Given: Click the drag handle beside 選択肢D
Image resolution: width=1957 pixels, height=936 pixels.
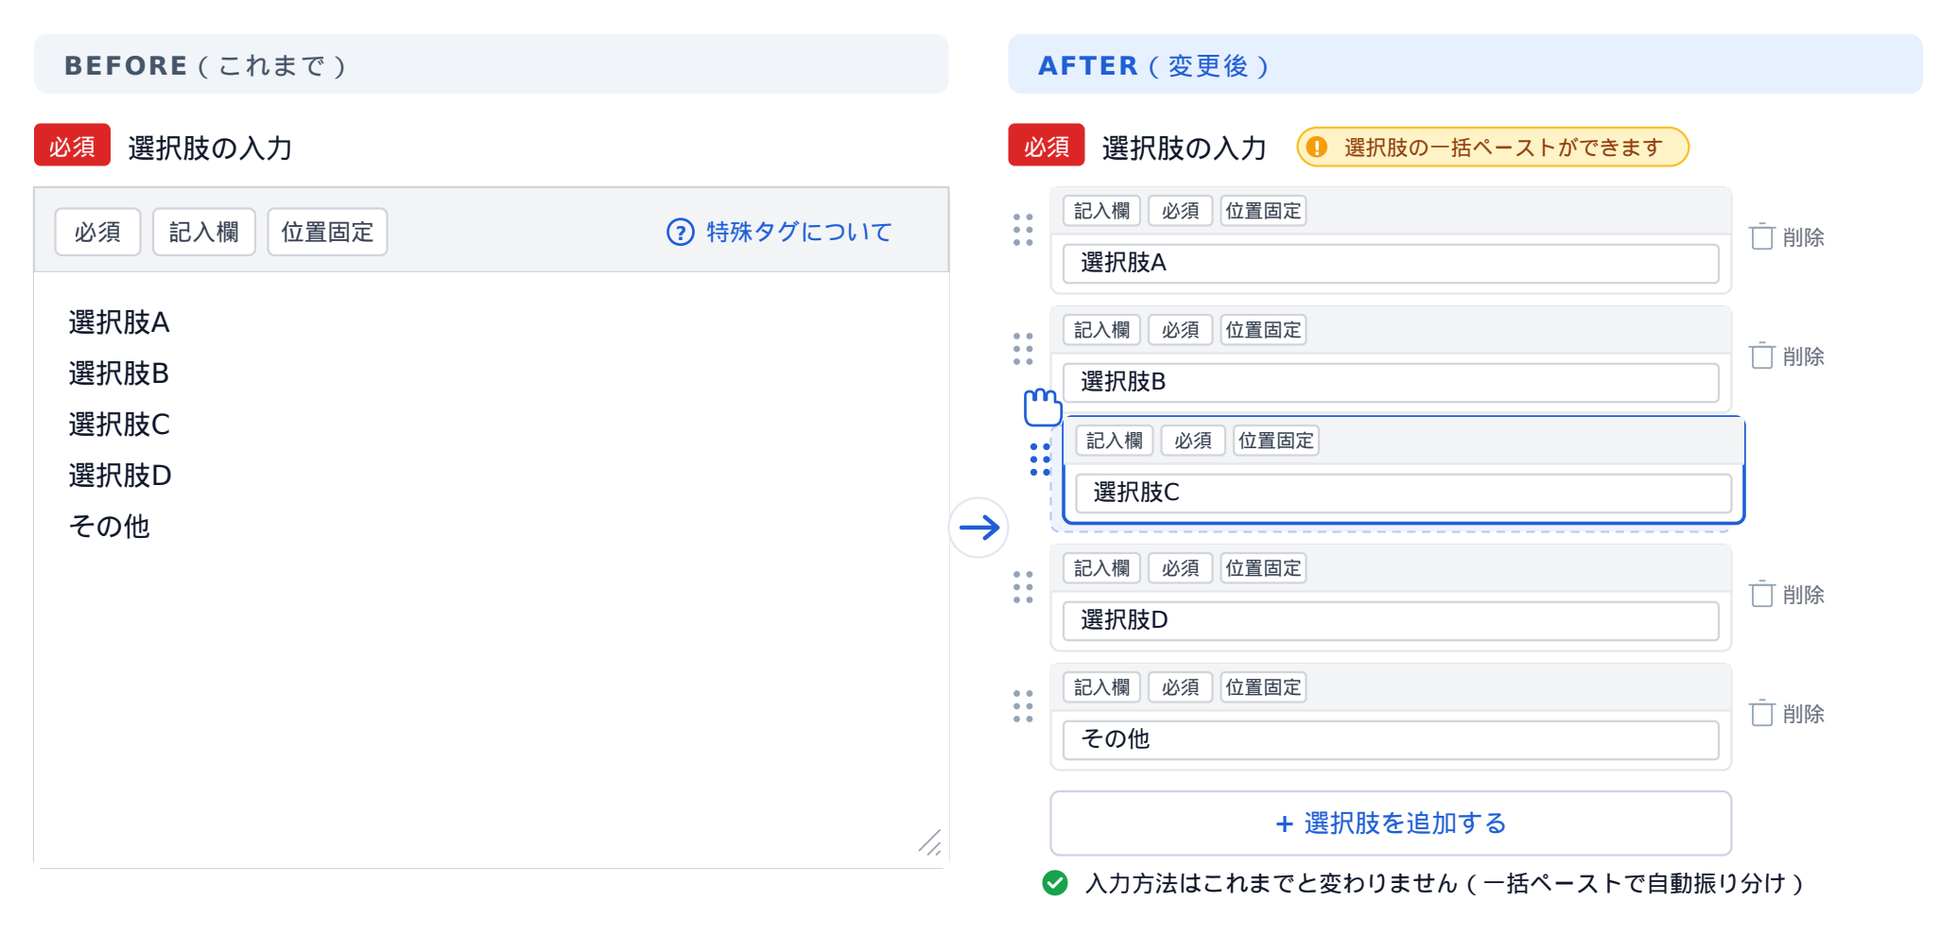Looking at the screenshot, I should pyautogui.click(x=1023, y=587).
